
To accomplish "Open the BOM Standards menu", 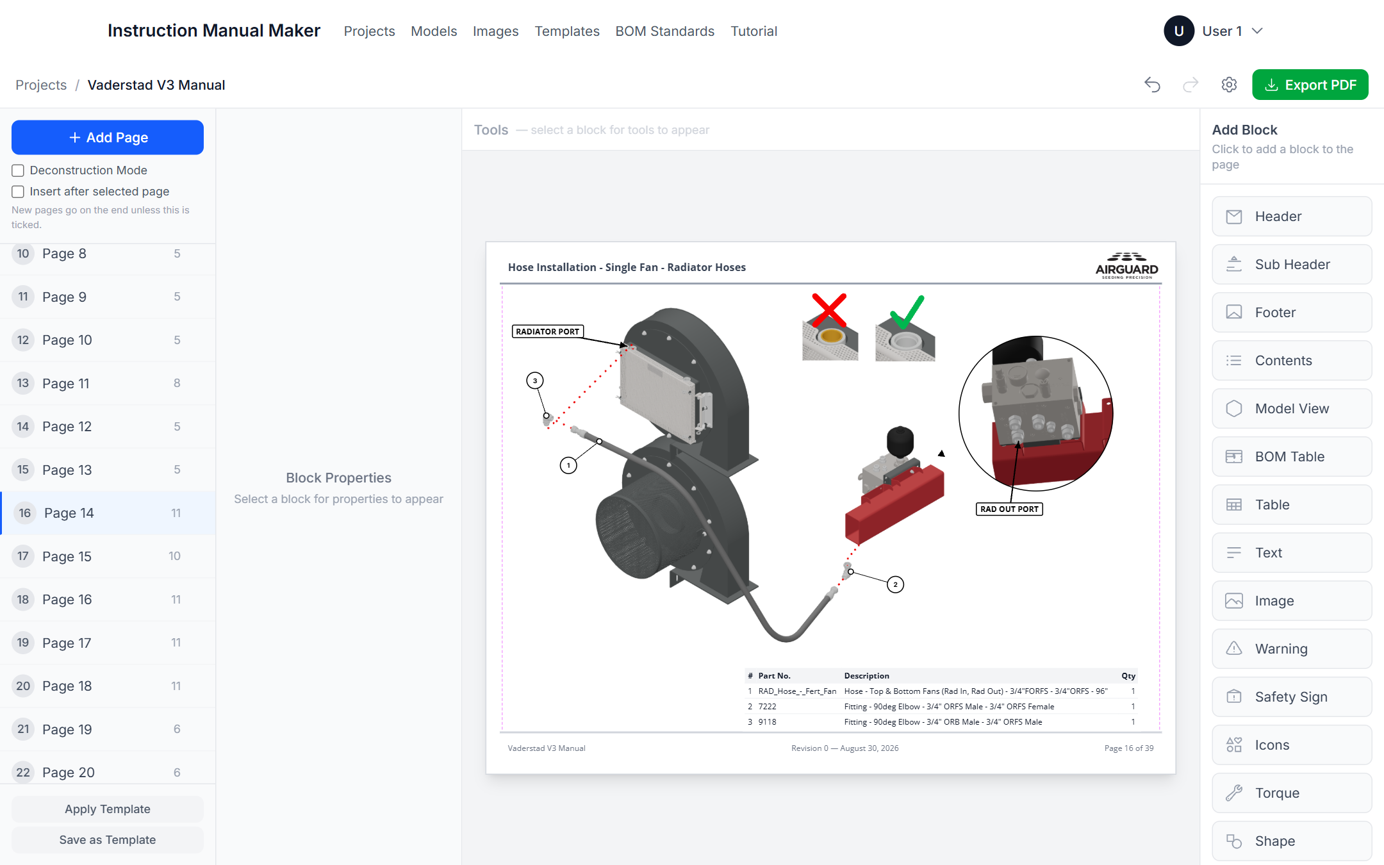I will point(664,31).
